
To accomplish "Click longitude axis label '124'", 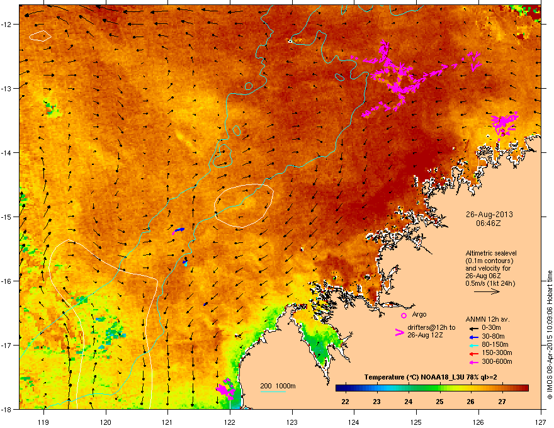I will click(354, 422).
